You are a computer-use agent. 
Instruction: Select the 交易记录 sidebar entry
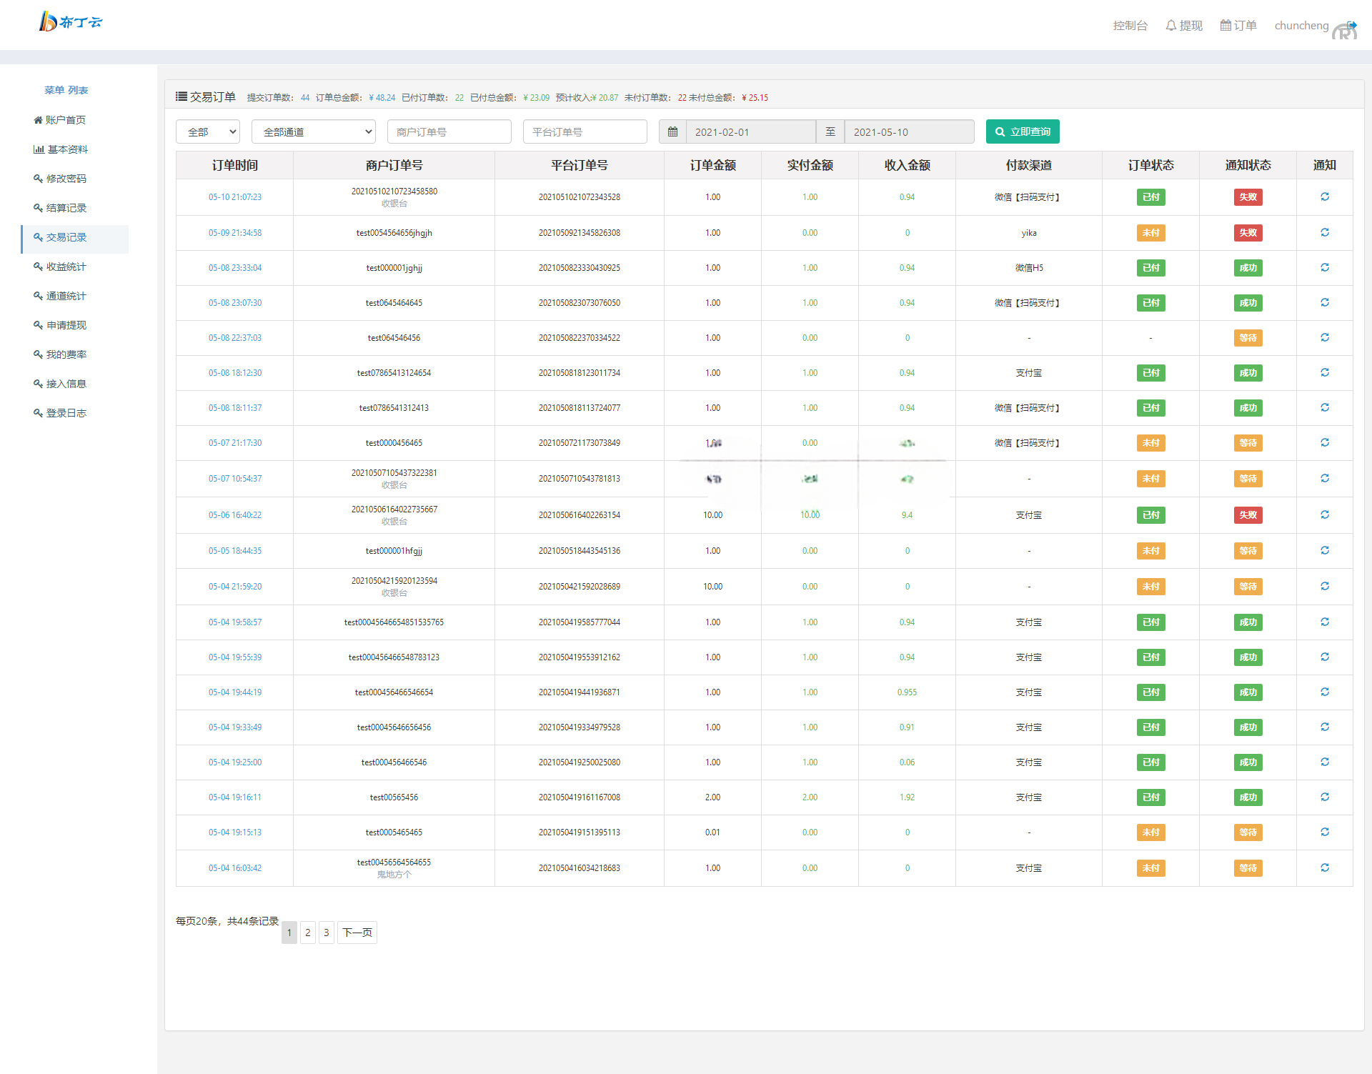tap(66, 238)
